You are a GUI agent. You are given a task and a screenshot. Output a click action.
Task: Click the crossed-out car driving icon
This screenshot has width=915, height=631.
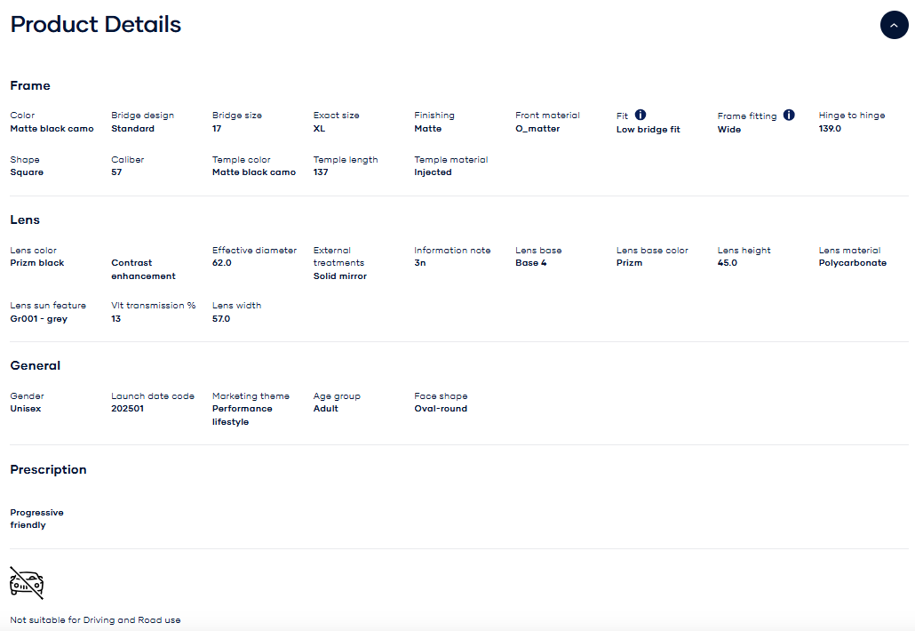[27, 582]
